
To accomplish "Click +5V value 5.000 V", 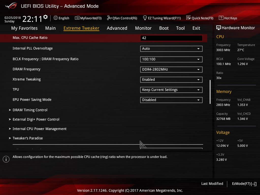I will click(242, 145).
